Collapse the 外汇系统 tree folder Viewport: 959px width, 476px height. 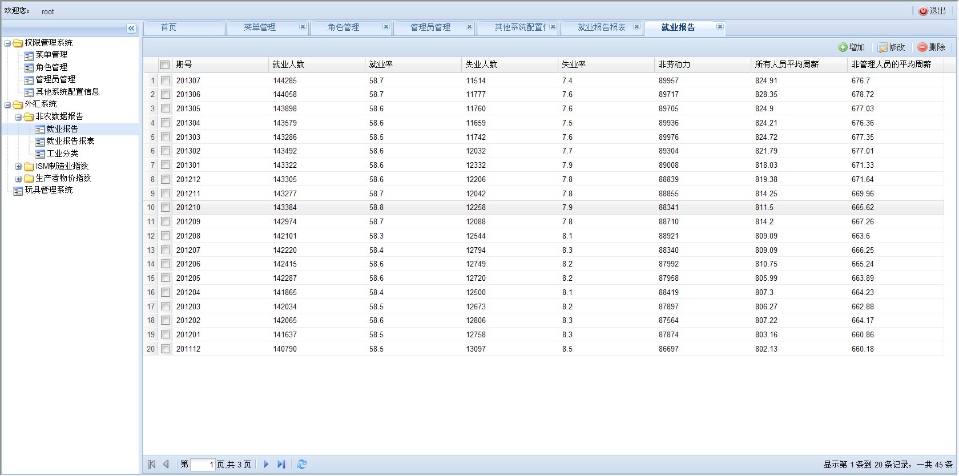point(7,105)
